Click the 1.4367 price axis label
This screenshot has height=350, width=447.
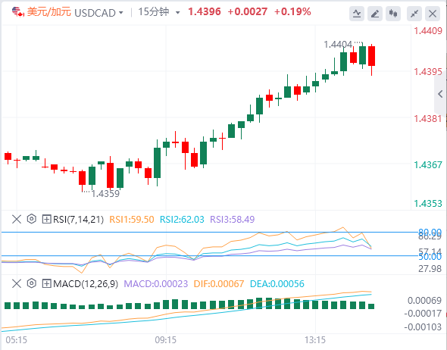pos(428,164)
